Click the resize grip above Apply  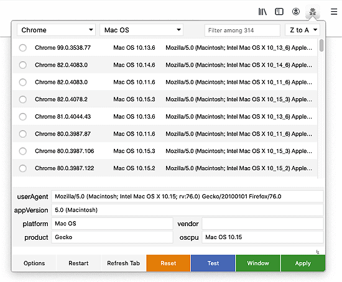click(x=318, y=252)
